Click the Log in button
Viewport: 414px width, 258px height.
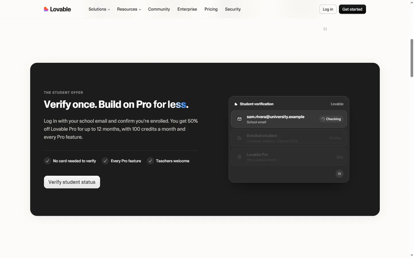pos(328,9)
